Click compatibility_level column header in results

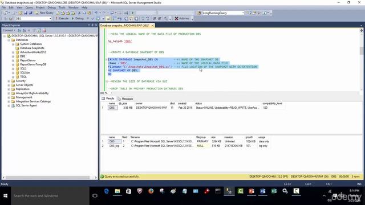(273, 104)
